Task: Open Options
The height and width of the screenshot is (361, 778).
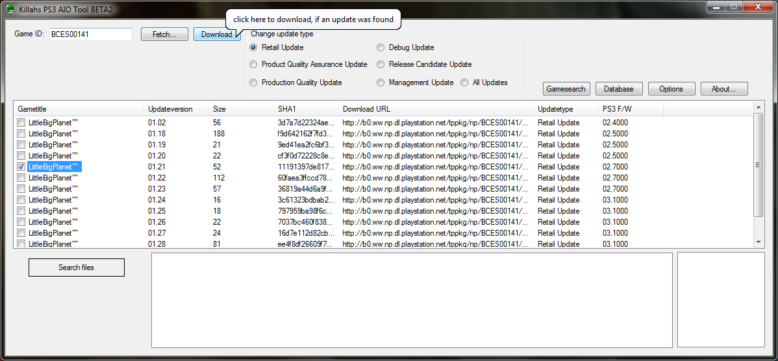Action: pyautogui.click(x=671, y=89)
